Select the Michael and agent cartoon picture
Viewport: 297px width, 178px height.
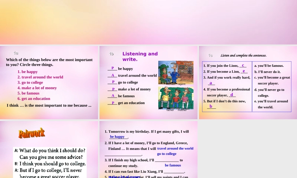(x=176, y=72)
